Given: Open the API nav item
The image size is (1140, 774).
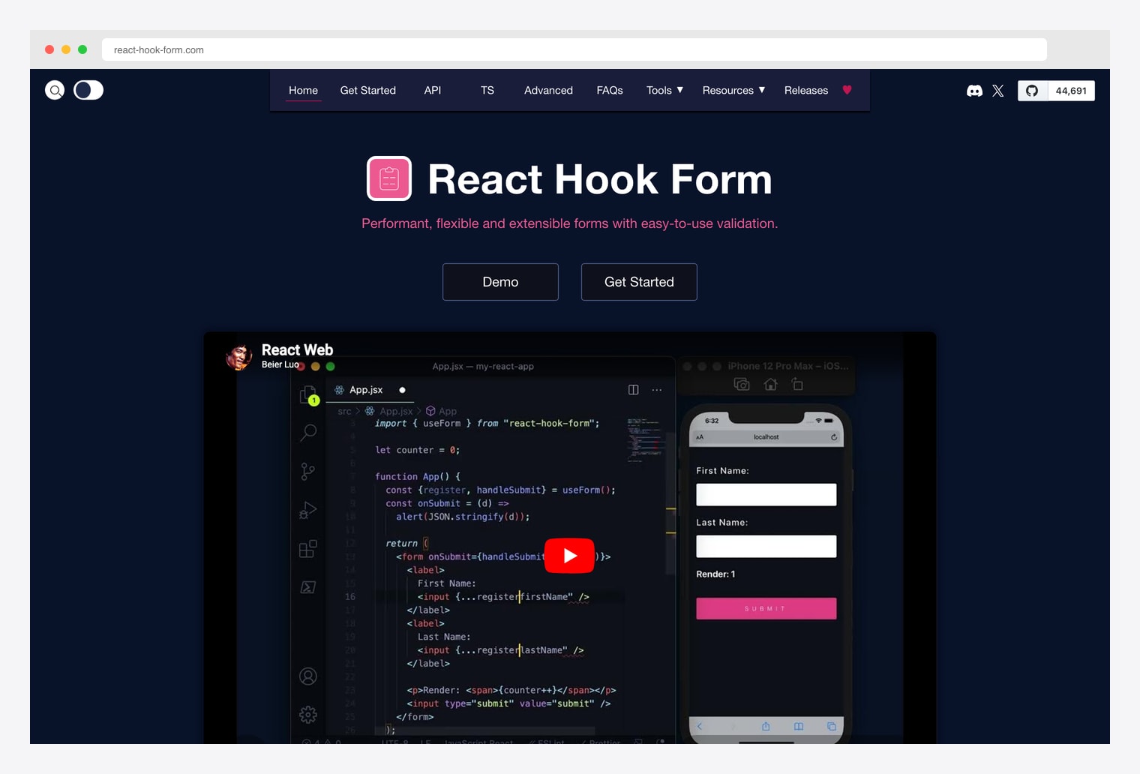Looking at the screenshot, I should point(433,90).
